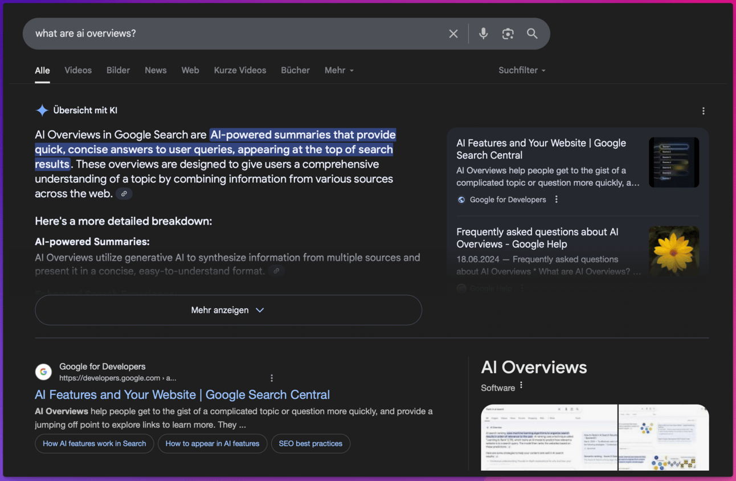Open the yellow flower thumbnail
Viewport: 736px width, 481px height.
674,251
